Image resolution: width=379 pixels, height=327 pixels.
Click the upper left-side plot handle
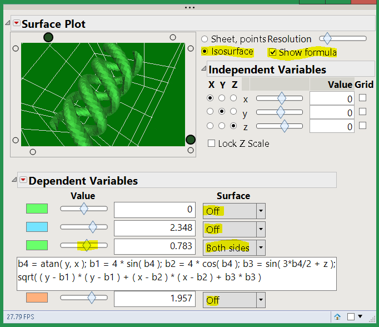point(16,48)
